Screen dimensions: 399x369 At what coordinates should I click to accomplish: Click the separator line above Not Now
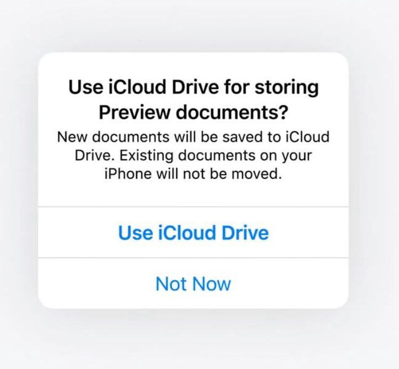193,258
